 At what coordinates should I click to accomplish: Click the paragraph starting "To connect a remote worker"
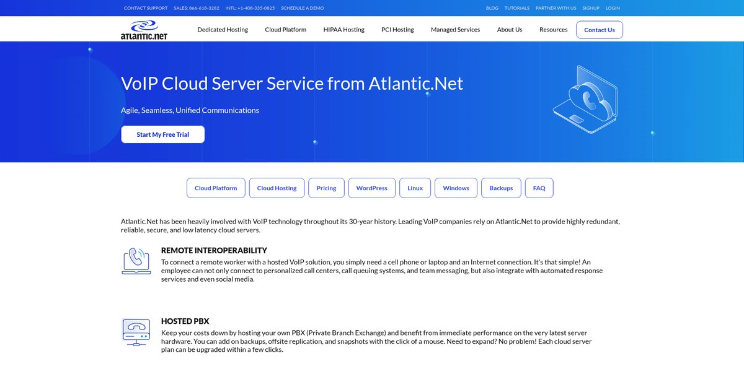coord(382,271)
